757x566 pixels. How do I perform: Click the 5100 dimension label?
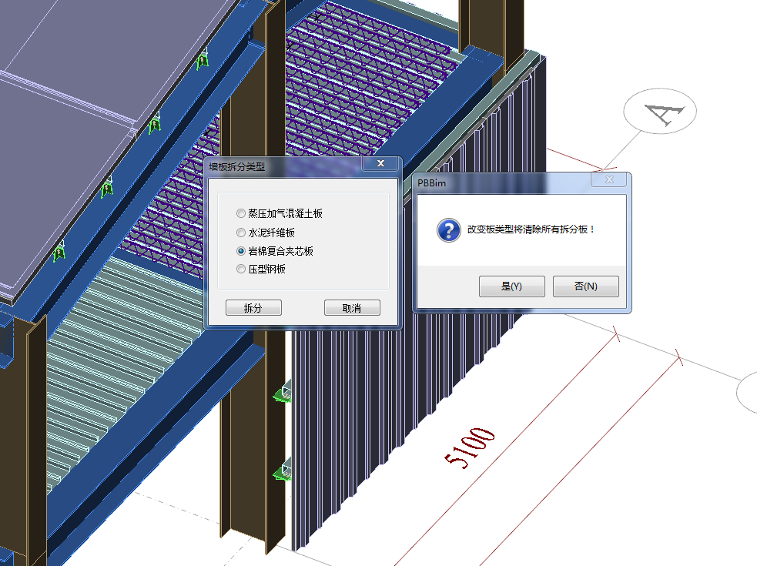click(x=470, y=447)
